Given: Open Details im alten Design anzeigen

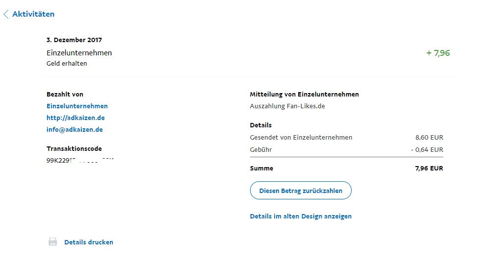Looking at the screenshot, I should coord(301,216).
